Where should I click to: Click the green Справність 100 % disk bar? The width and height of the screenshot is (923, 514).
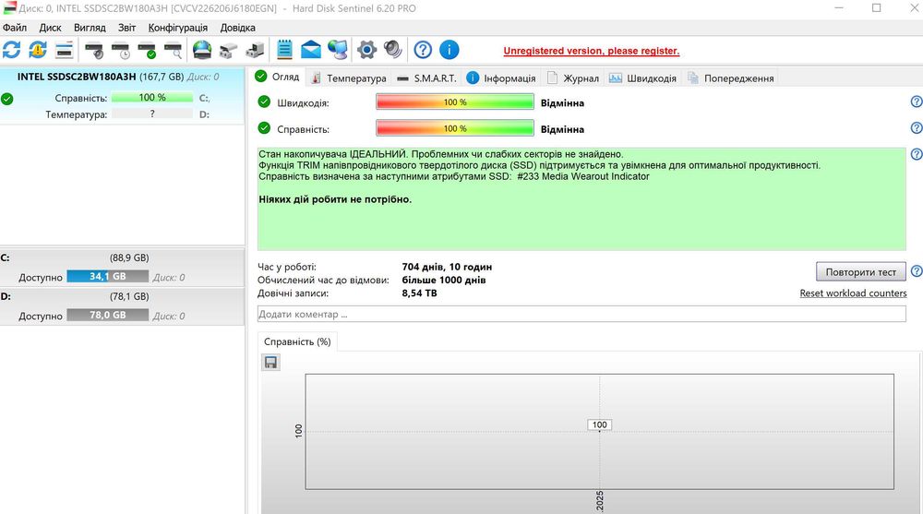click(x=152, y=98)
